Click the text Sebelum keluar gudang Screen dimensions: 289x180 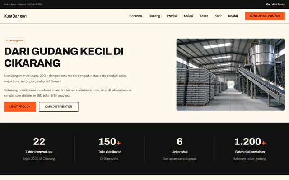click(x=250, y=159)
